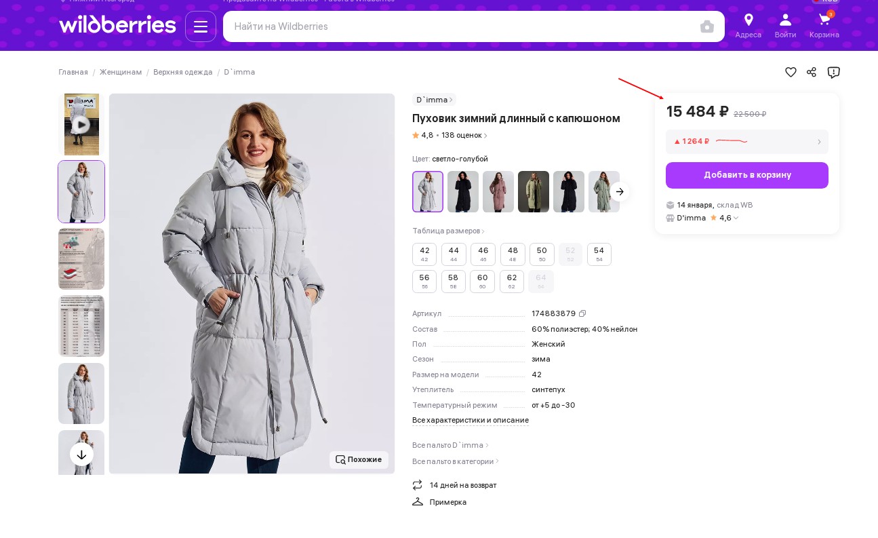This screenshot has height=538, width=878.
Task: Report the product using the flag icon
Action: pos(834,73)
